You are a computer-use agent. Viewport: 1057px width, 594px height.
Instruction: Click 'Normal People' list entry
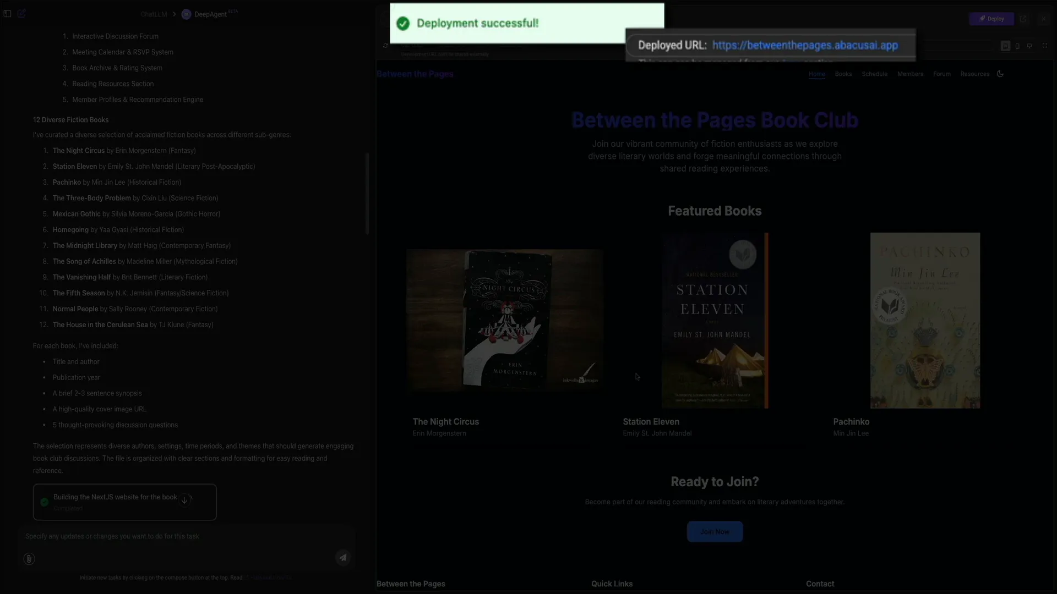click(135, 309)
